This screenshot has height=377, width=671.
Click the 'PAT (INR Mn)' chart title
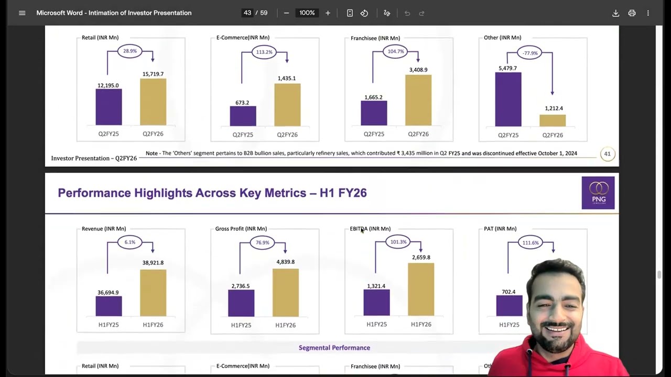tap(500, 229)
